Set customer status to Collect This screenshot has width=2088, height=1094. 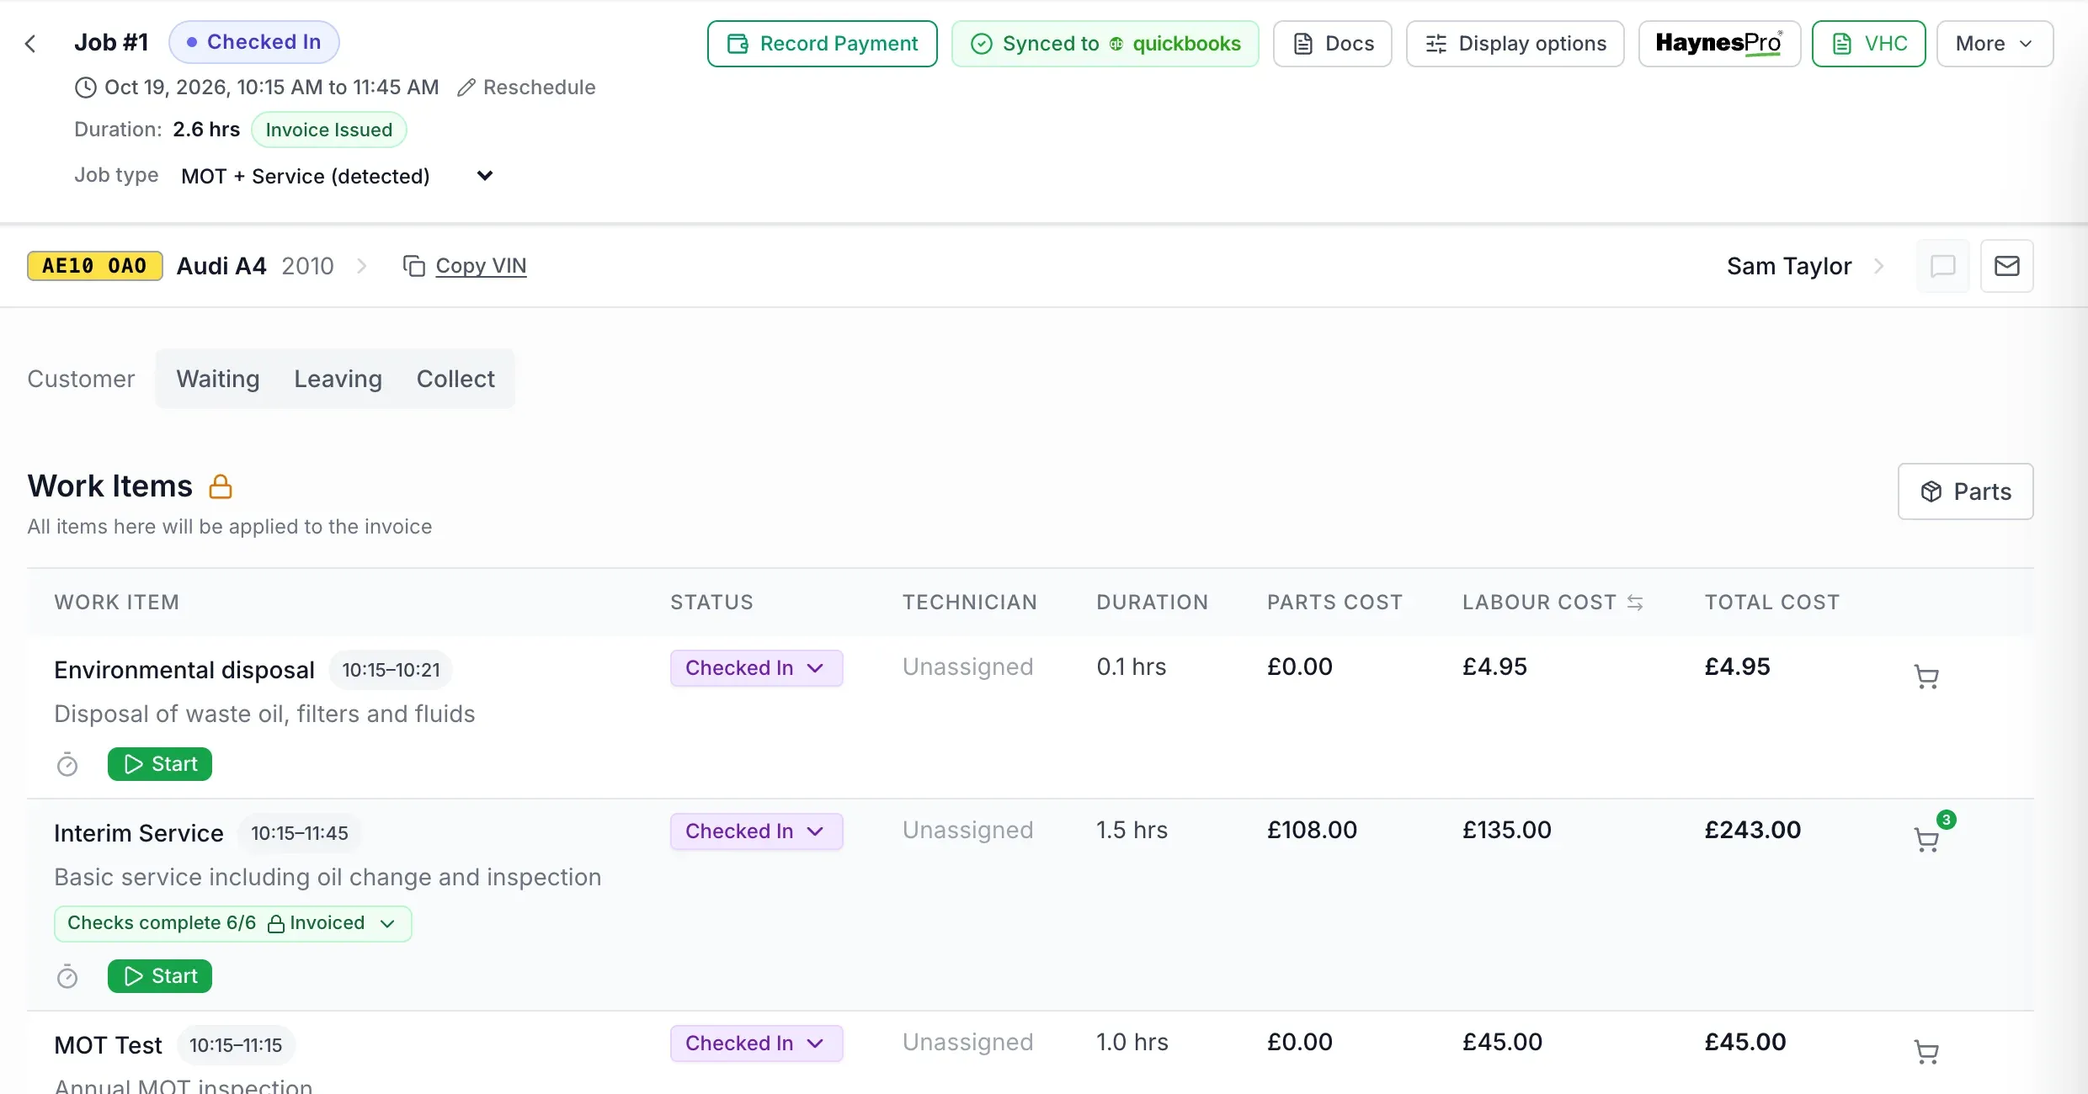pyautogui.click(x=455, y=379)
